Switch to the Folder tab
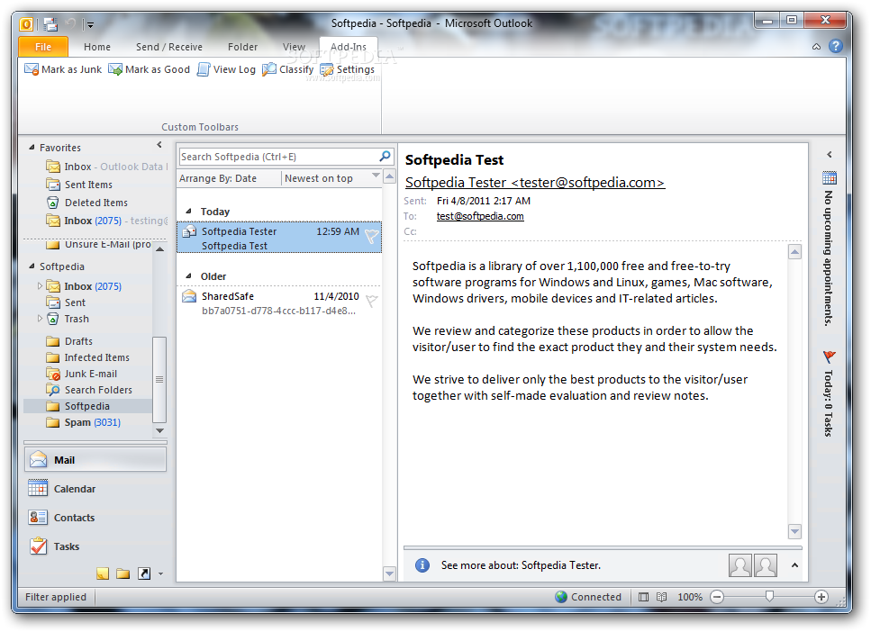Image resolution: width=871 pixels, height=632 pixels. 243,47
